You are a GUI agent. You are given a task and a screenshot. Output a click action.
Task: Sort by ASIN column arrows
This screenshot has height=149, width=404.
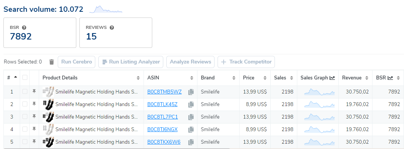point(192,78)
